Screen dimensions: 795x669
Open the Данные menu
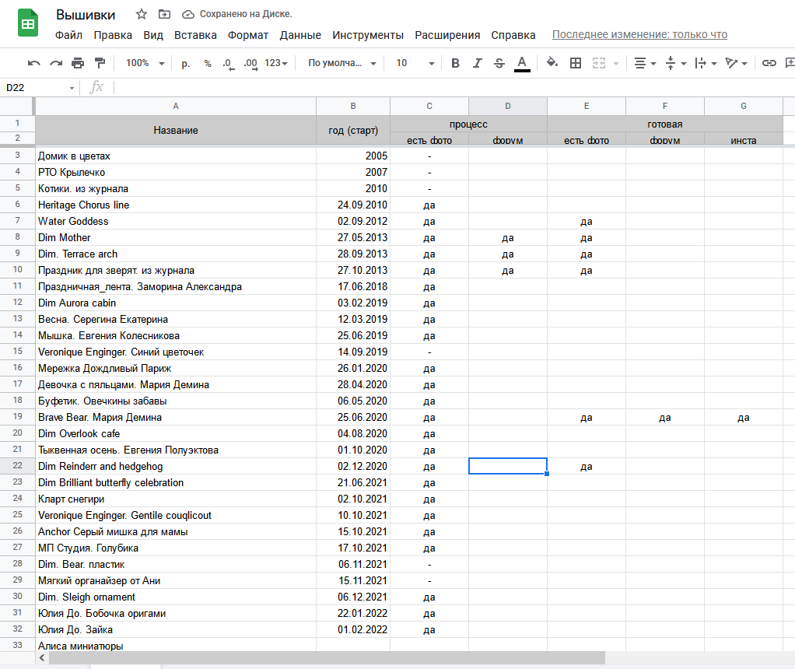pyautogui.click(x=300, y=35)
